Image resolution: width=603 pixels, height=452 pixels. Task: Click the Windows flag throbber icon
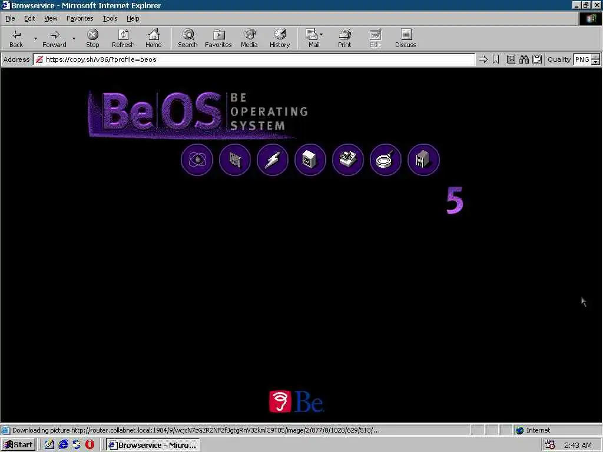point(590,18)
